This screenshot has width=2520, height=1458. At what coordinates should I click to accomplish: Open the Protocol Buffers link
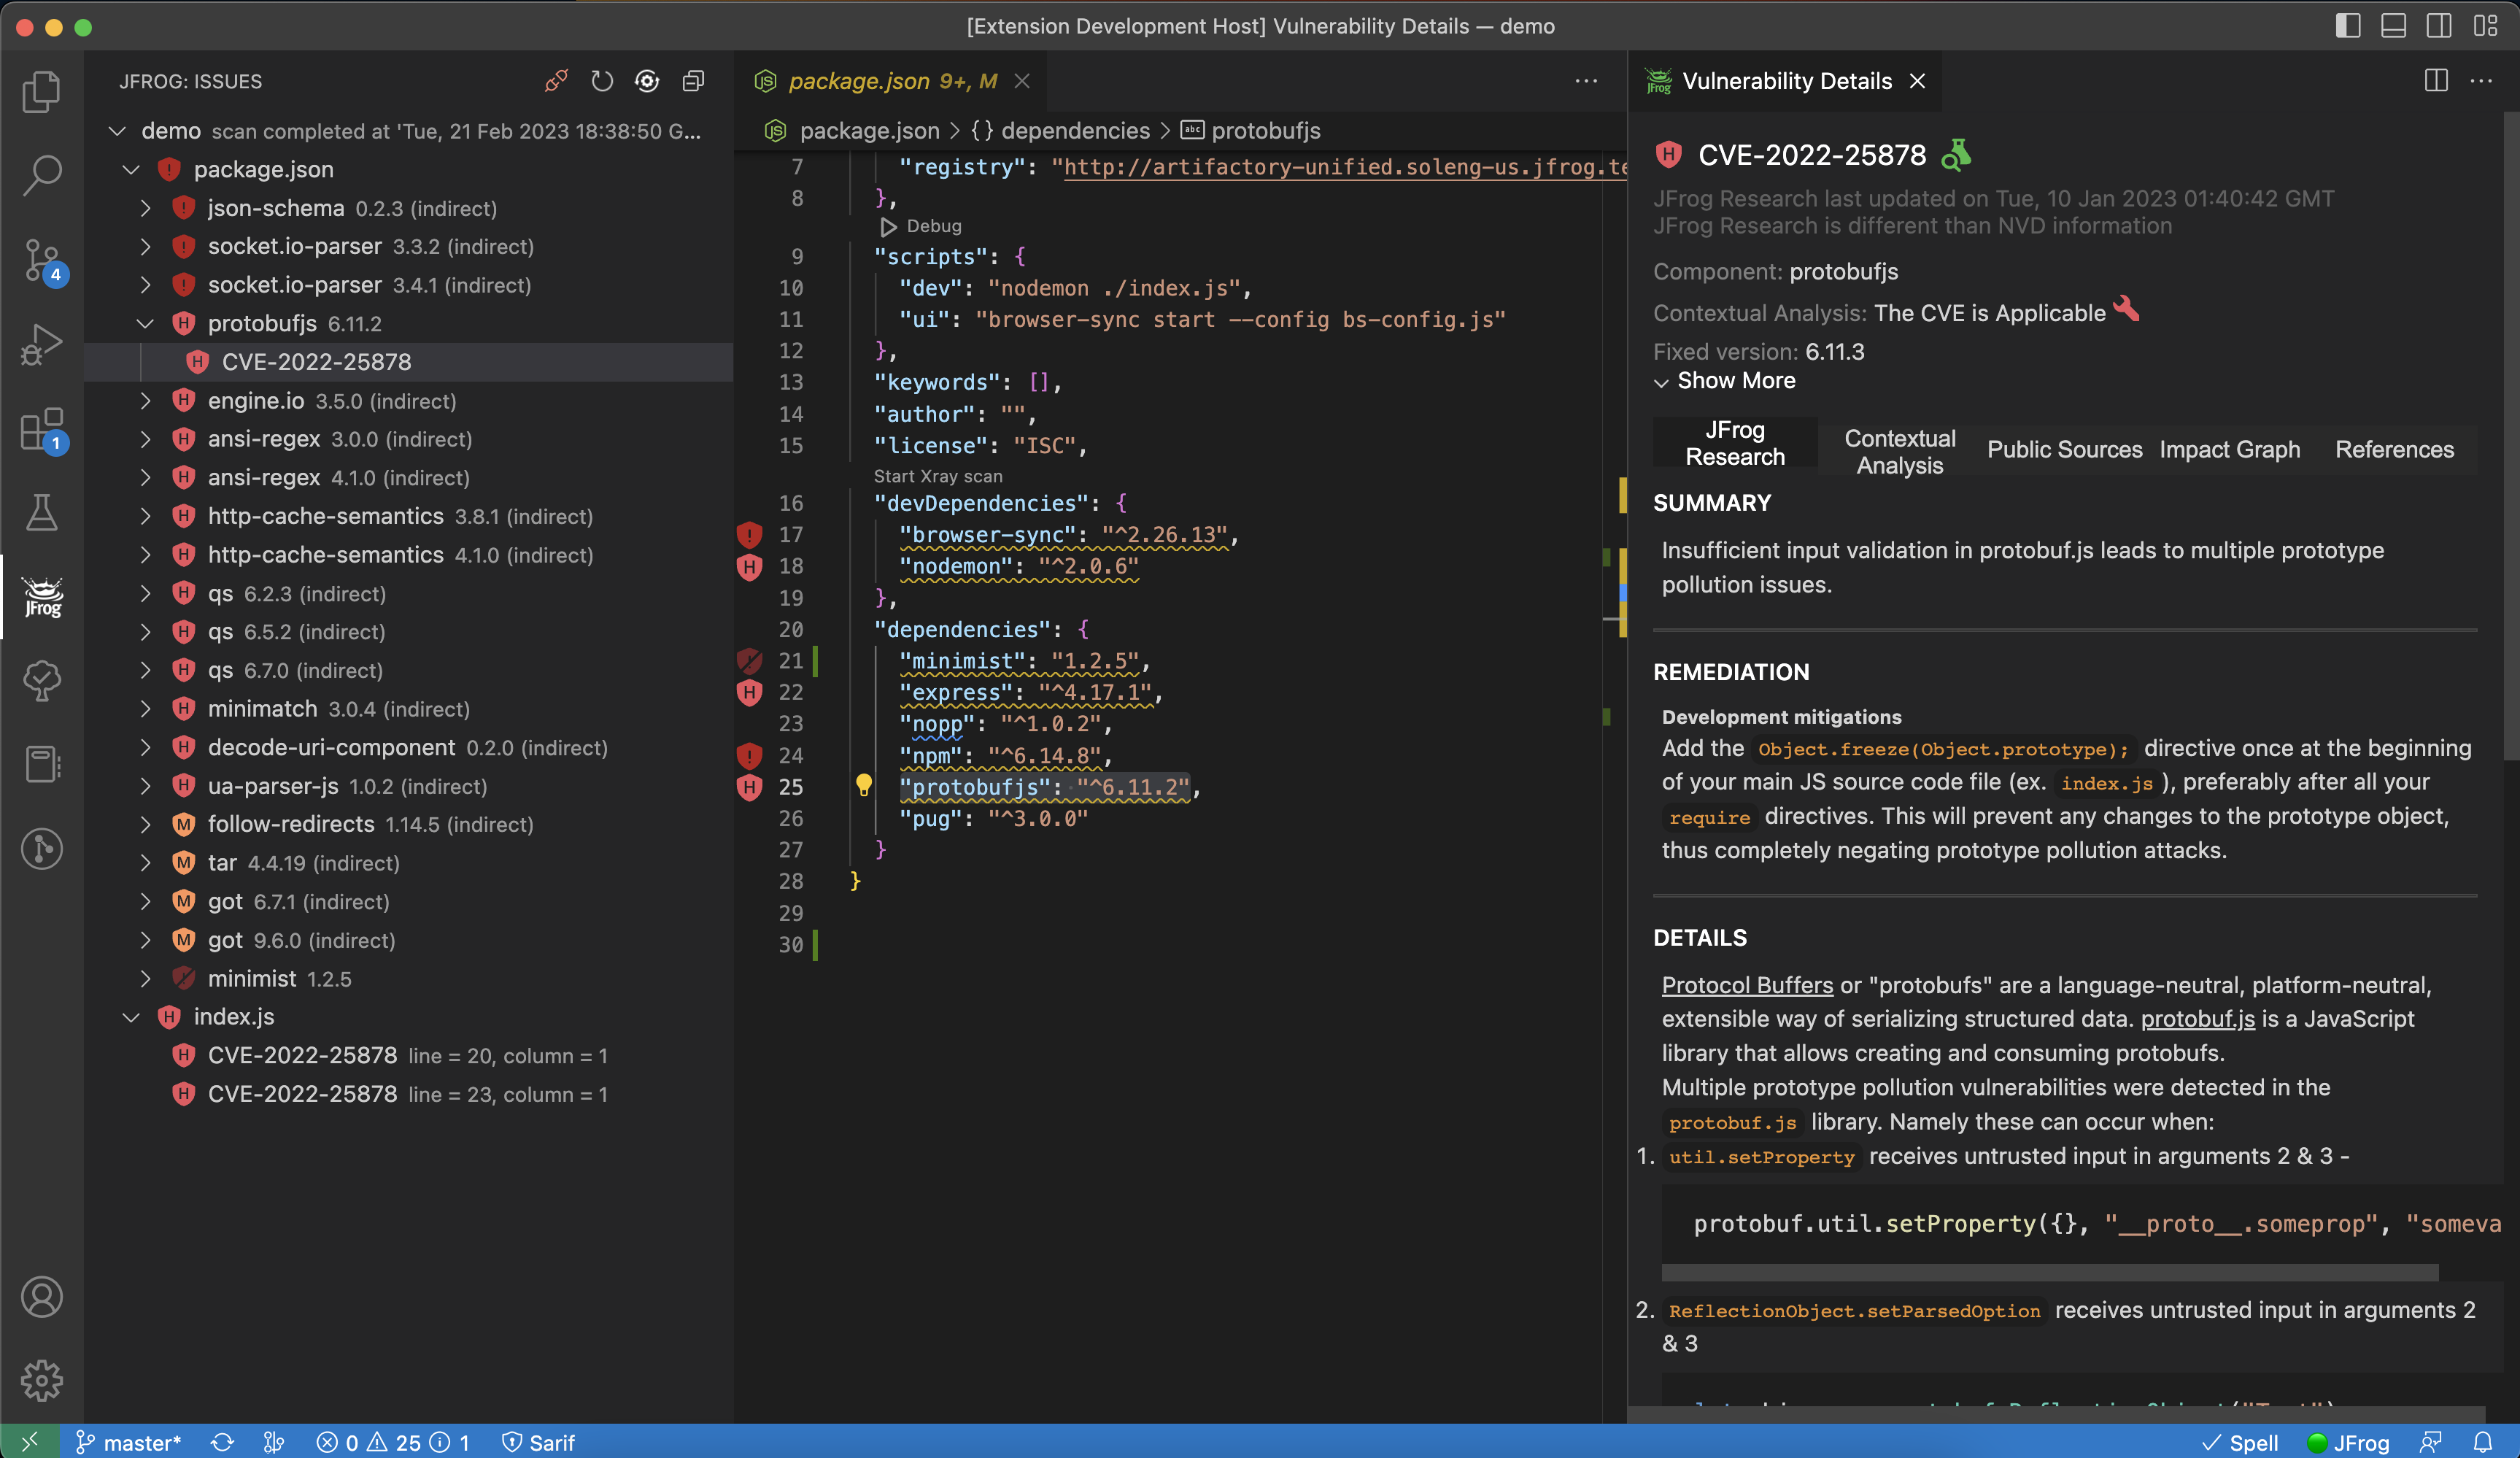pos(1747,985)
